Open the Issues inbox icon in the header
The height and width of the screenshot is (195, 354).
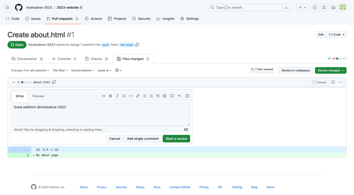(315, 7)
